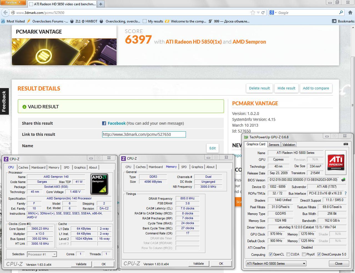Image resolution: width=355 pixels, height=273 pixels.
Task: Open a new tab with plus button
Action: click(x=101, y=4)
